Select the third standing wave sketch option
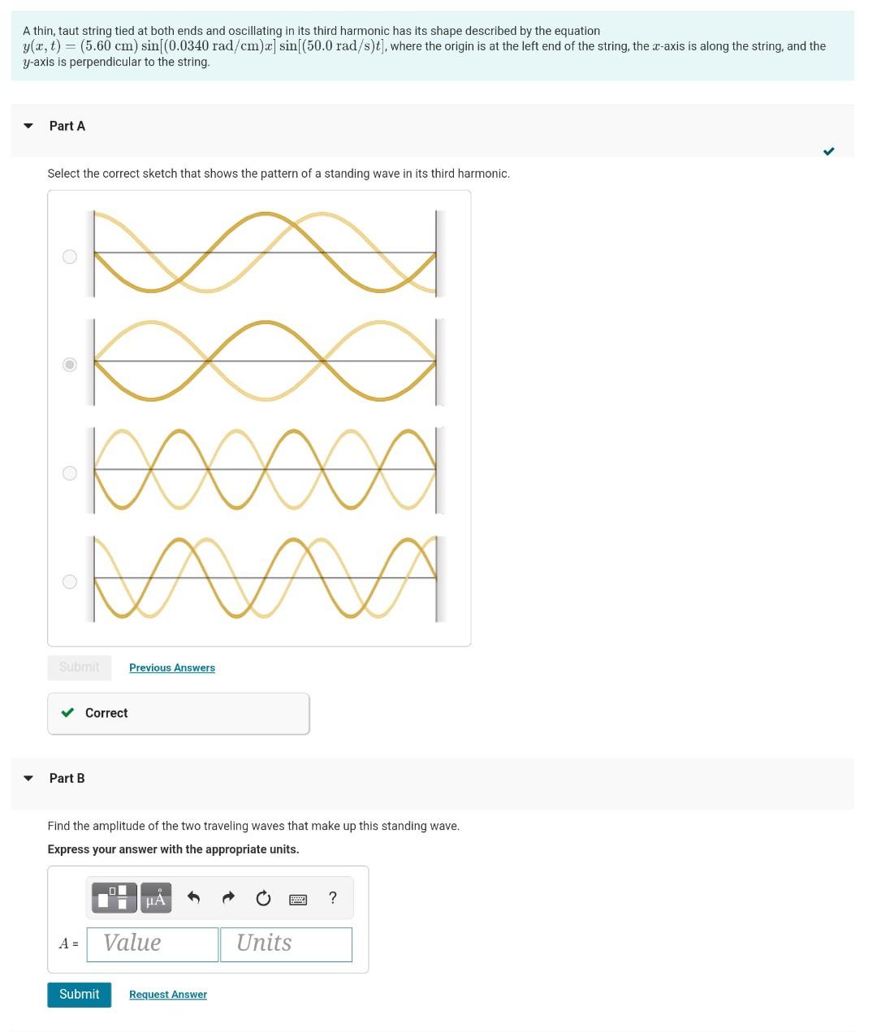 coord(70,473)
